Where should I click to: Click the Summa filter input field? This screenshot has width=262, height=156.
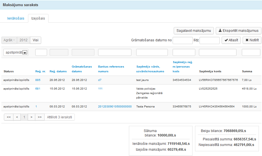pos(251,52)
